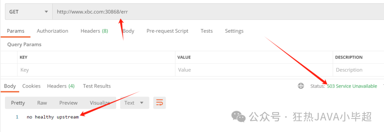Click the request URL field
The width and height of the screenshot is (384, 132).
218,12
